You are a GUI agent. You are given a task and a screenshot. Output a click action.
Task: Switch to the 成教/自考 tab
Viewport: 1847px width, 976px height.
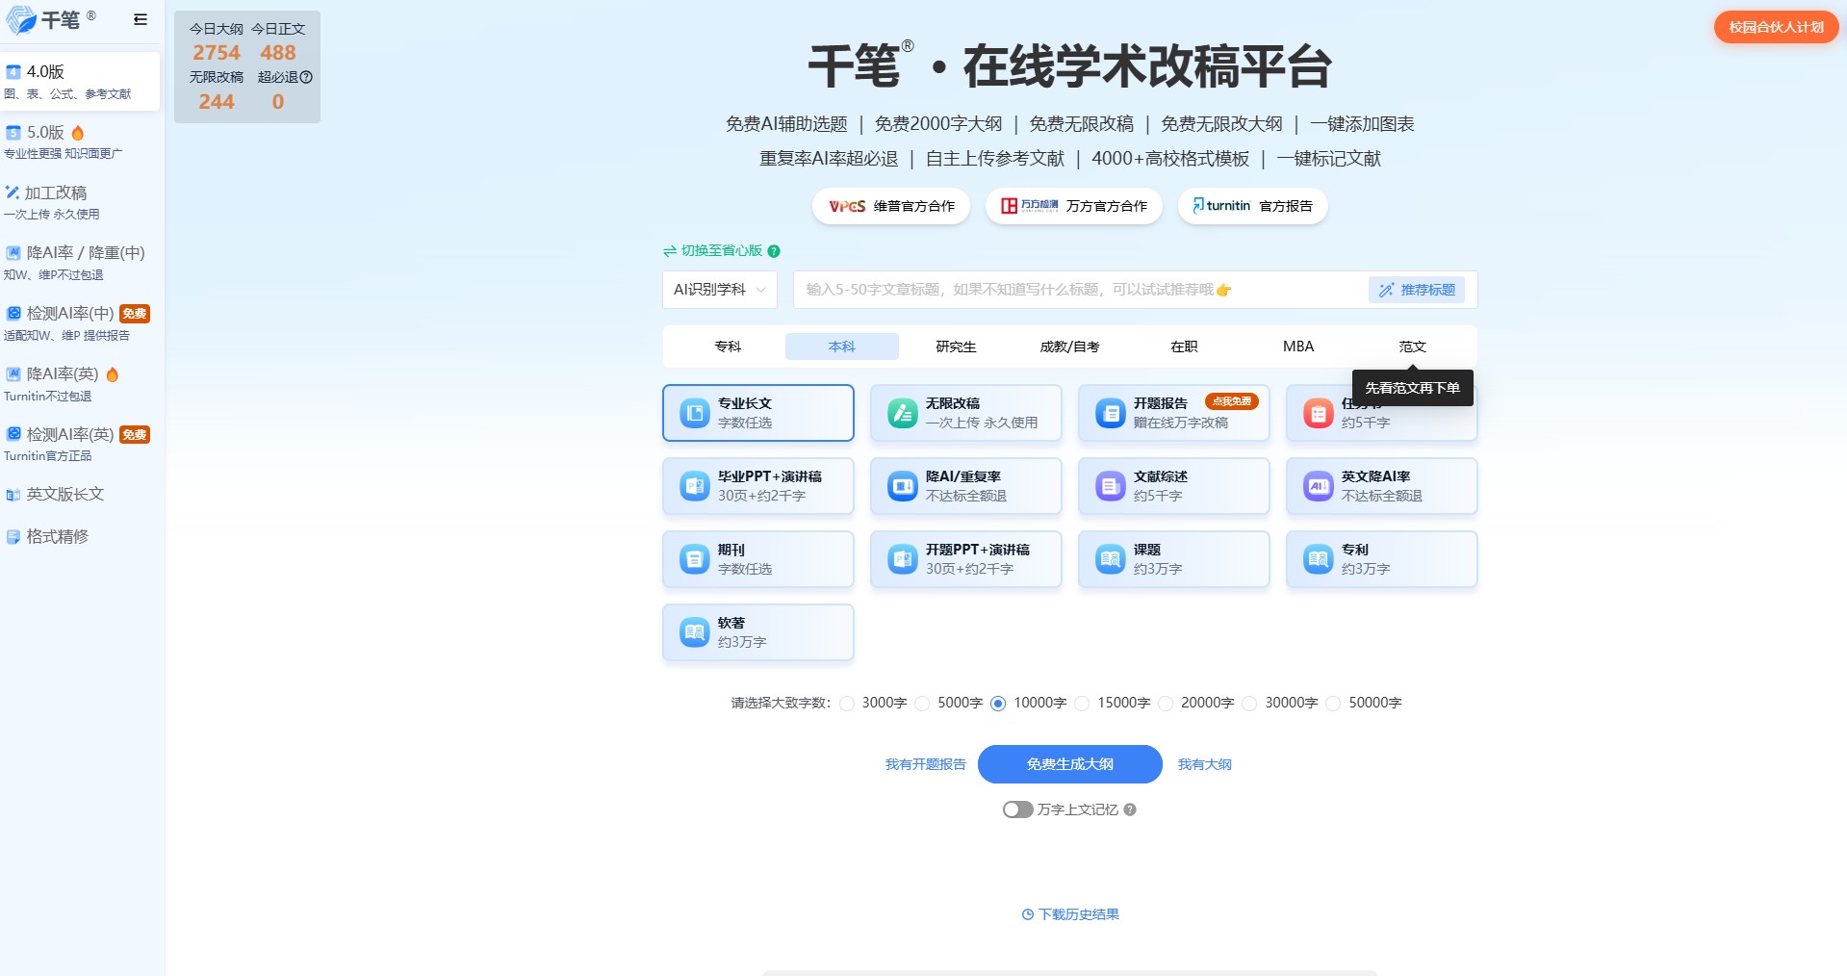click(x=1070, y=347)
